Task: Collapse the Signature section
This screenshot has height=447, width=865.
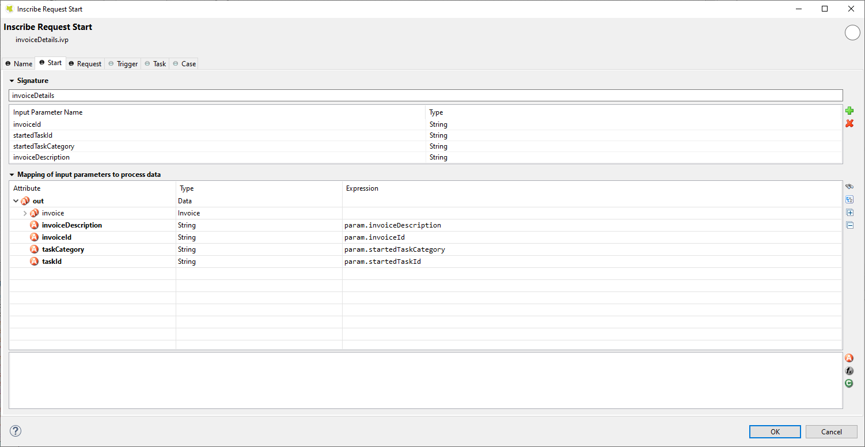Action: point(12,80)
